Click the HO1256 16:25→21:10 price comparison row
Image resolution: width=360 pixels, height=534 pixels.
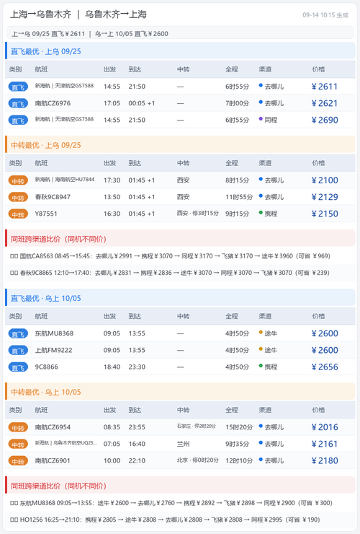180,520
